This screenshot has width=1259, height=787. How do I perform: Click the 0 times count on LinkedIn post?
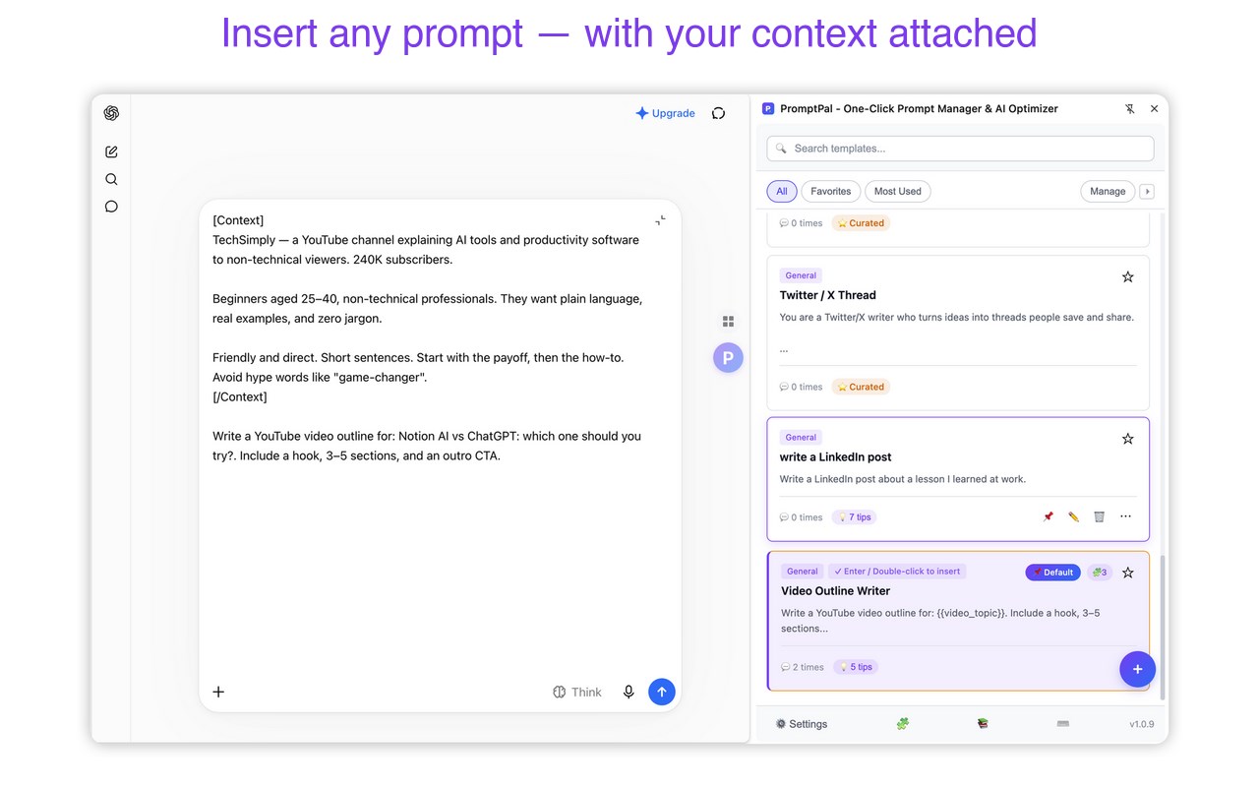pos(802,517)
